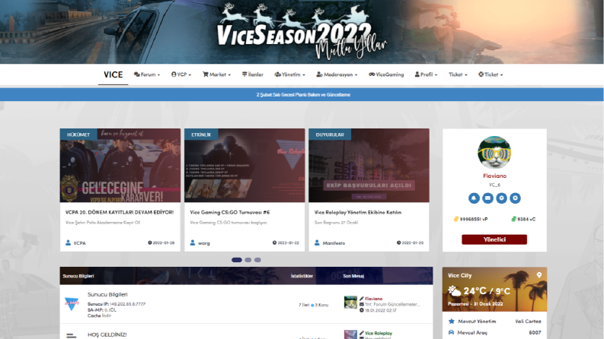Open 'Vice Roleplay Yönetim Ekibine Katılın' article

(x=358, y=212)
